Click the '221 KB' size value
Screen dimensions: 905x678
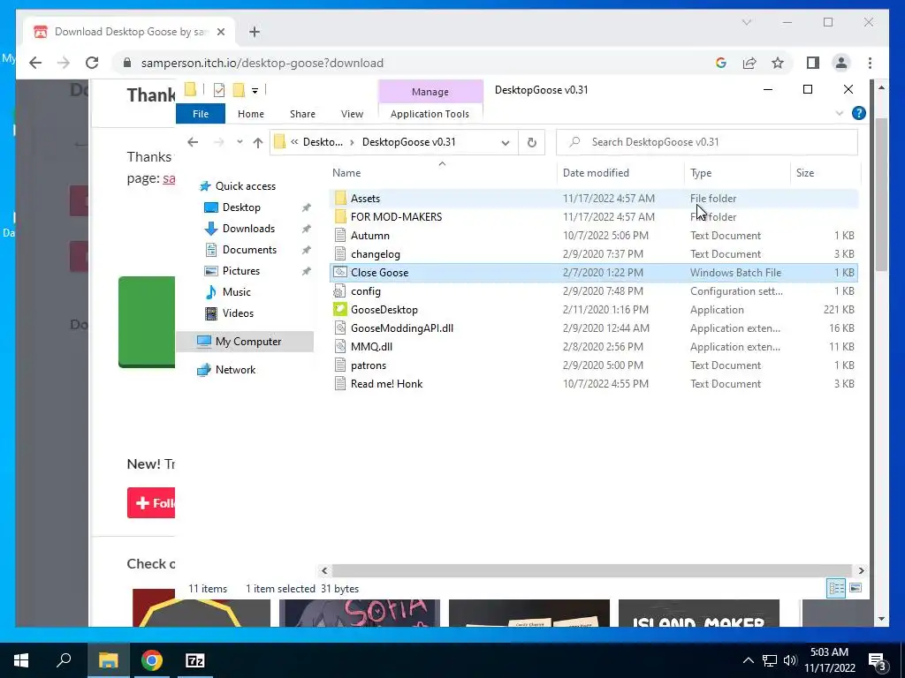[839, 310]
